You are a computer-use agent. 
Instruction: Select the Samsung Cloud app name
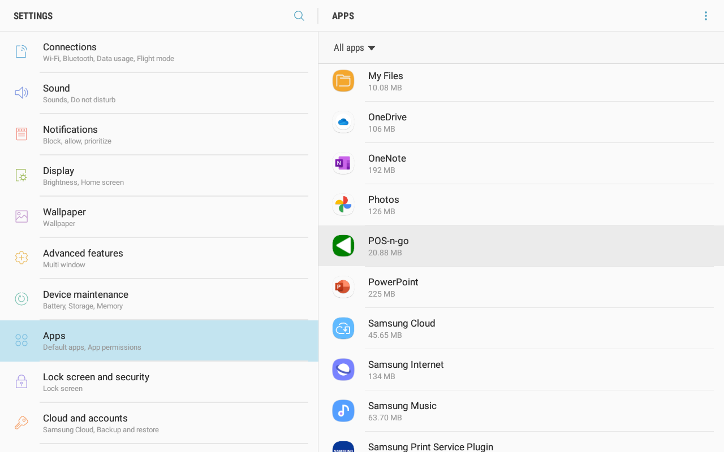pos(402,323)
